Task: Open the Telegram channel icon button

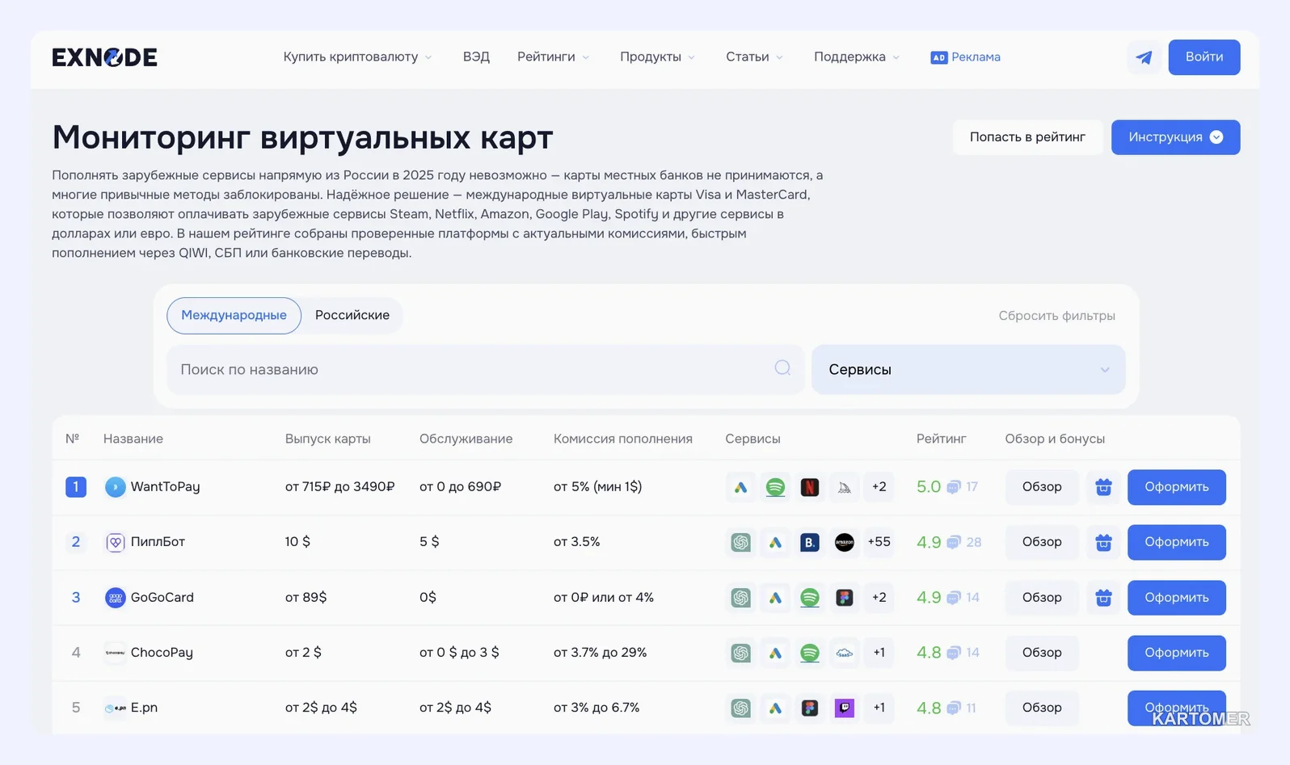Action: point(1144,57)
